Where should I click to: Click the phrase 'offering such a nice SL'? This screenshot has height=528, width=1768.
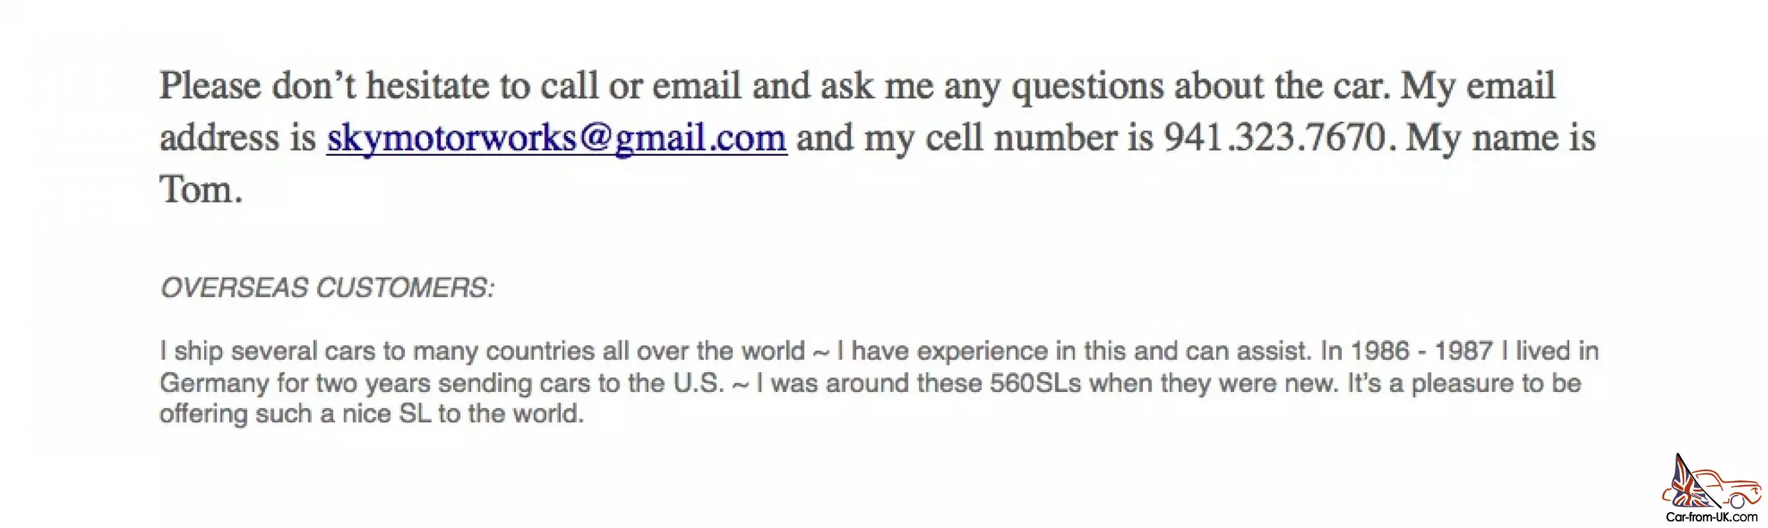[296, 414]
